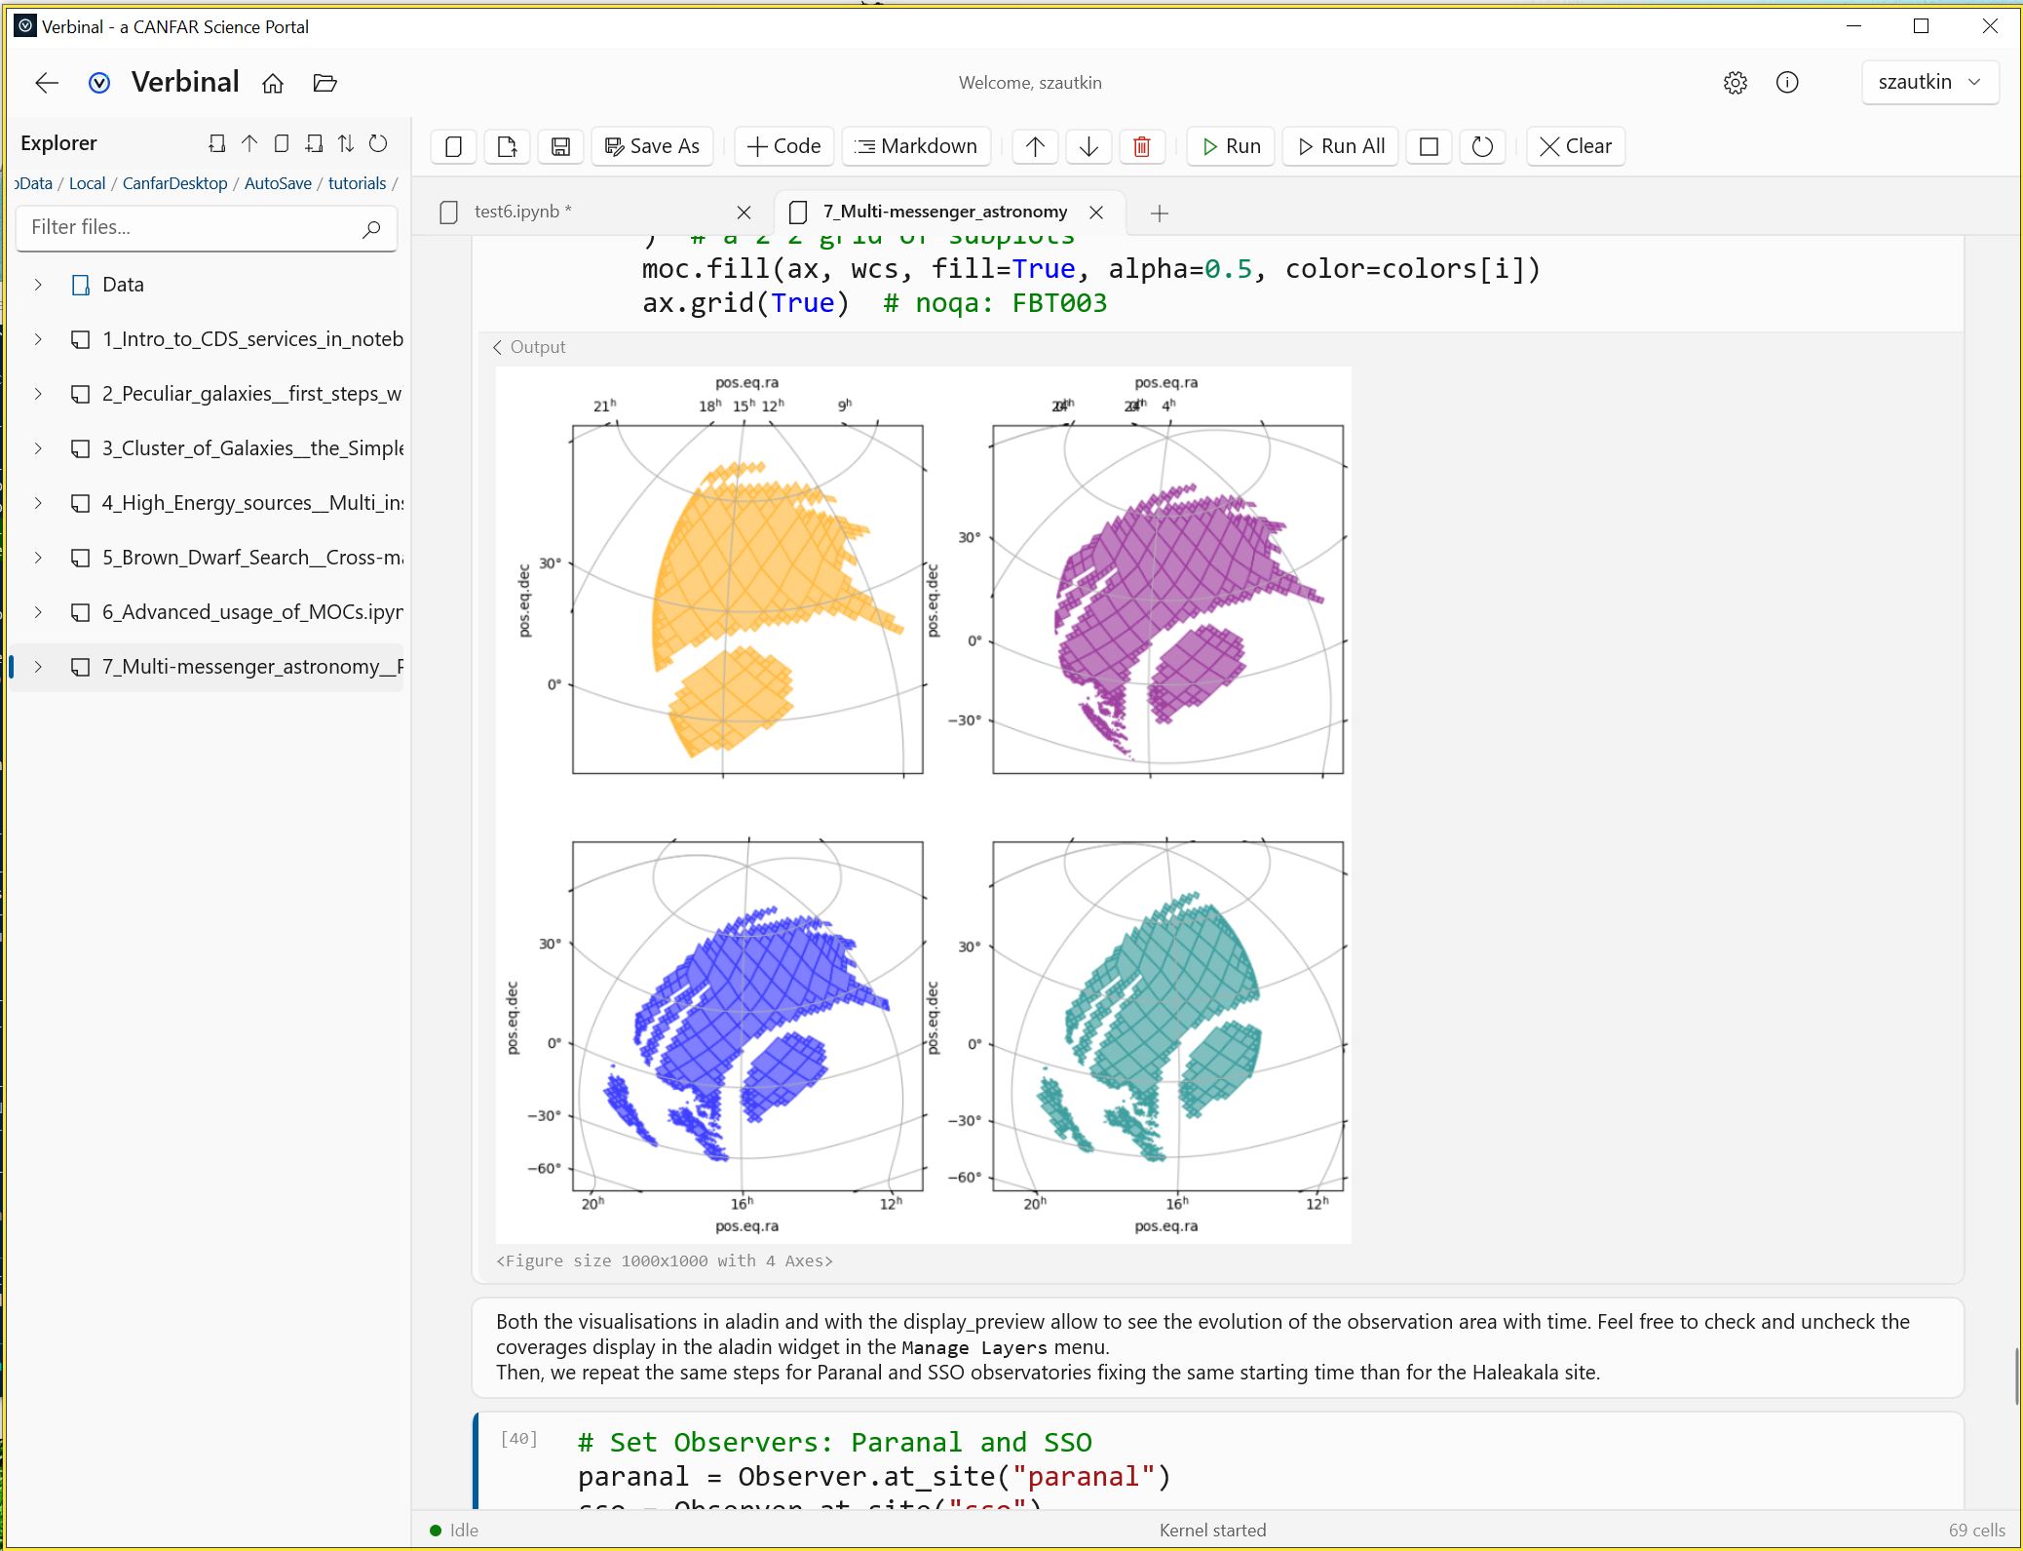Click Explorer fourth file action icon
Screen dimensions: 2023x1551
pyautogui.click(x=314, y=143)
